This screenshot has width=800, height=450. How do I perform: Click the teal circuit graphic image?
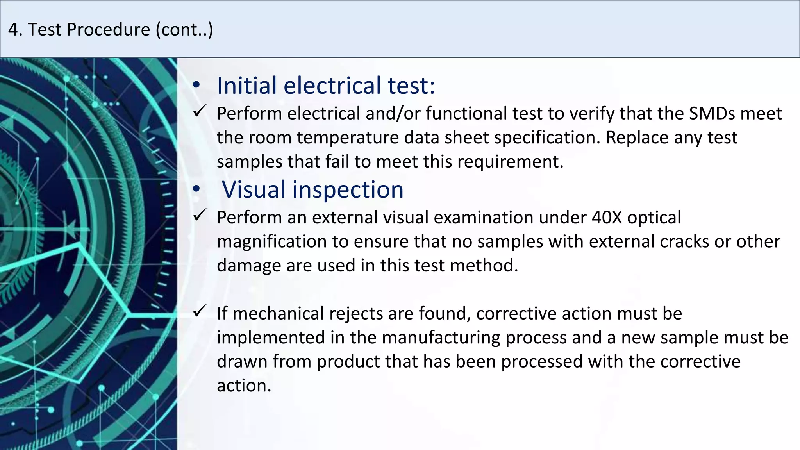click(x=88, y=254)
